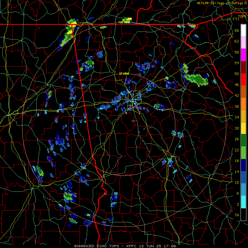Select the 100 NMI range ring label
This screenshot has width=248, height=248.
tap(124, 23)
